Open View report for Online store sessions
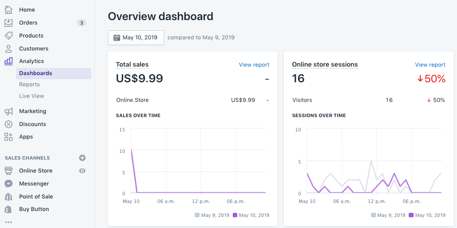This screenshot has height=228, width=457. (x=430, y=65)
